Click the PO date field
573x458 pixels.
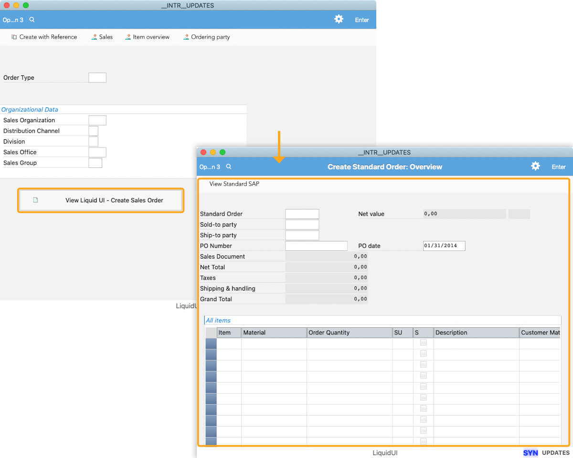[x=444, y=246]
